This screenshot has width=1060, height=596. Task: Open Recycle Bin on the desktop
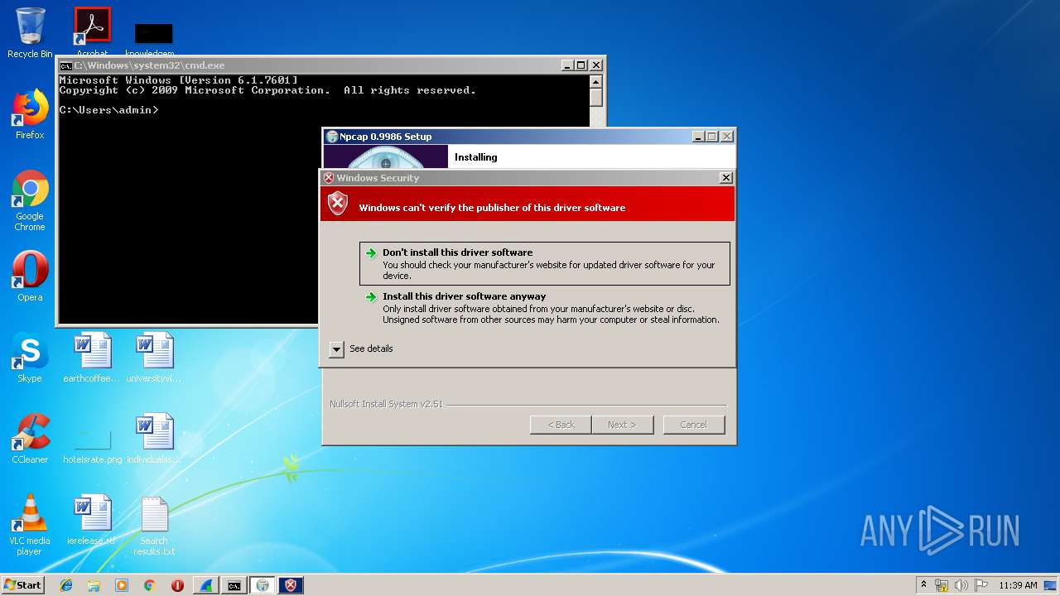30,33
